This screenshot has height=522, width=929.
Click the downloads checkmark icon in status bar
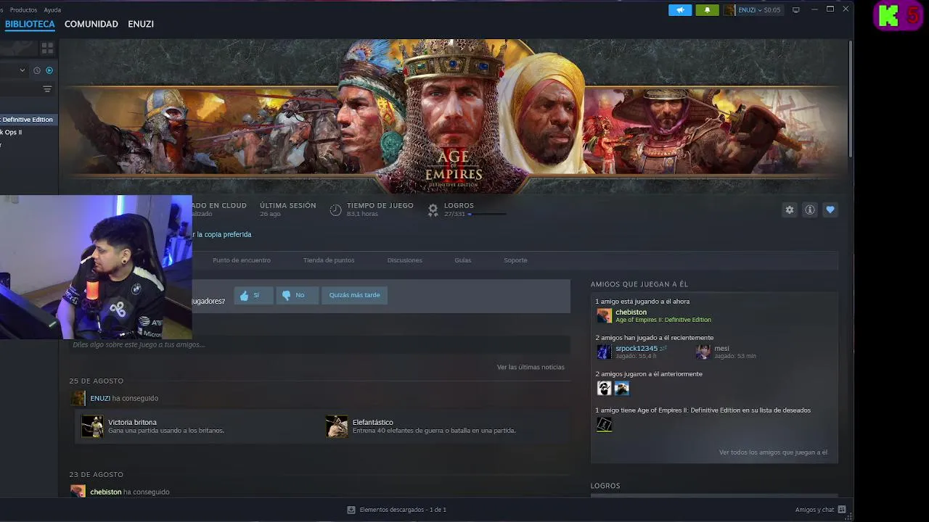351,510
